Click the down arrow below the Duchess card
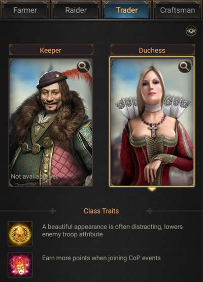 click(x=152, y=189)
